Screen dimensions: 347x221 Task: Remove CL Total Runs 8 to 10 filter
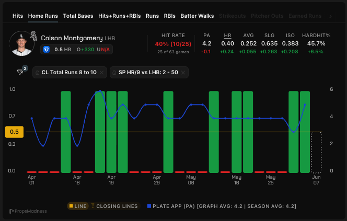(x=101, y=72)
